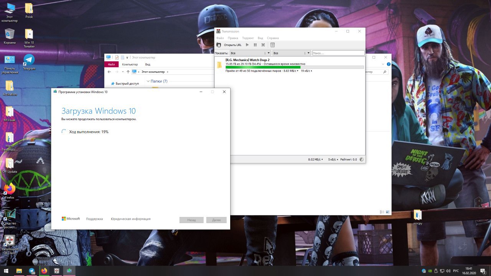Start the torrent with the play icon
The image size is (491, 276).
pyautogui.click(x=247, y=45)
